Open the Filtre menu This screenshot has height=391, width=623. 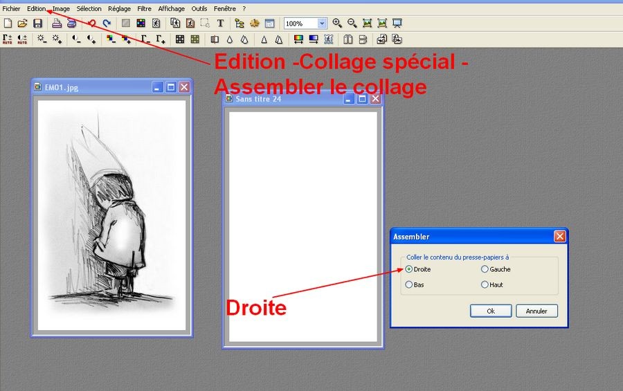144,9
